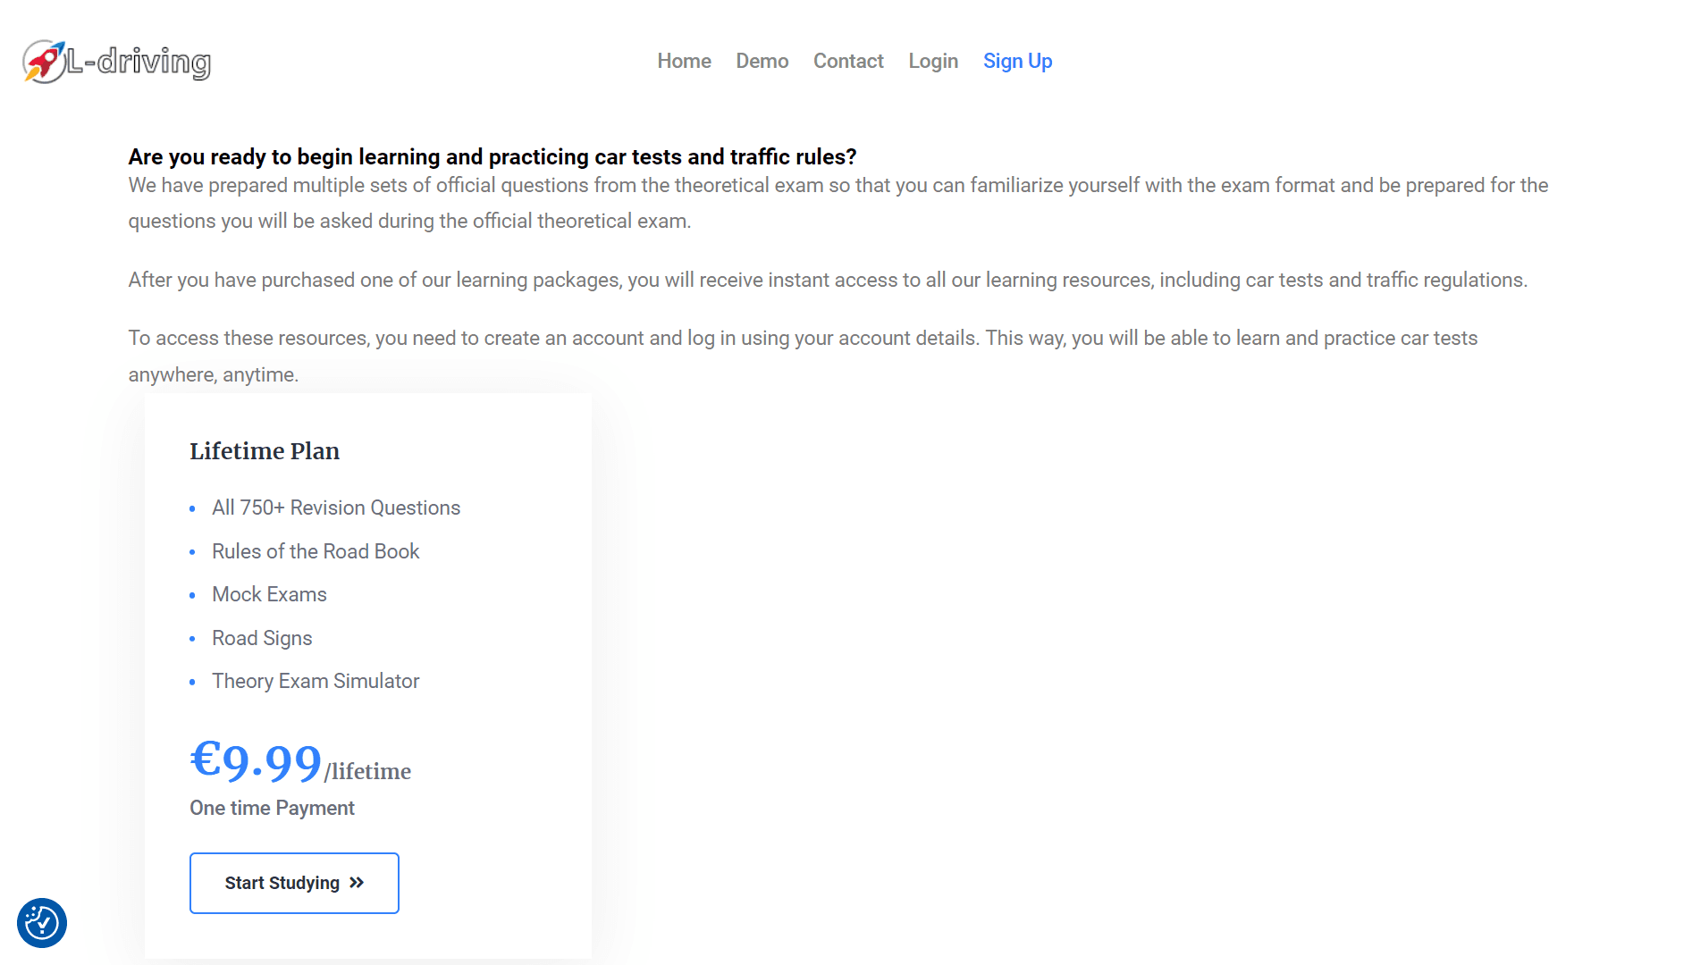Select the 'All 750+ Revision Questions' item
This screenshot has width=1692, height=965.
(336, 508)
